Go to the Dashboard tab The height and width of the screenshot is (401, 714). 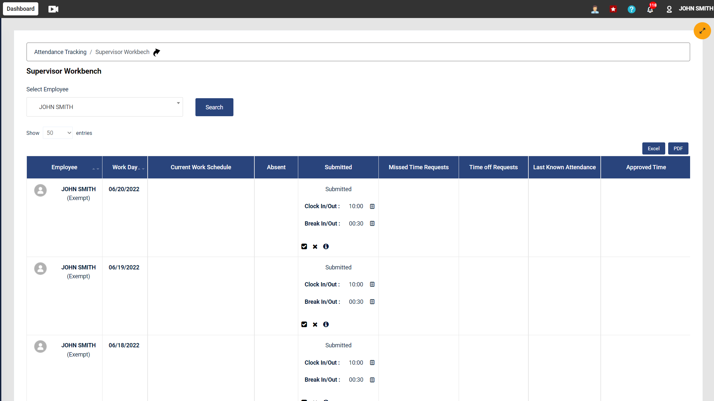click(x=21, y=9)
